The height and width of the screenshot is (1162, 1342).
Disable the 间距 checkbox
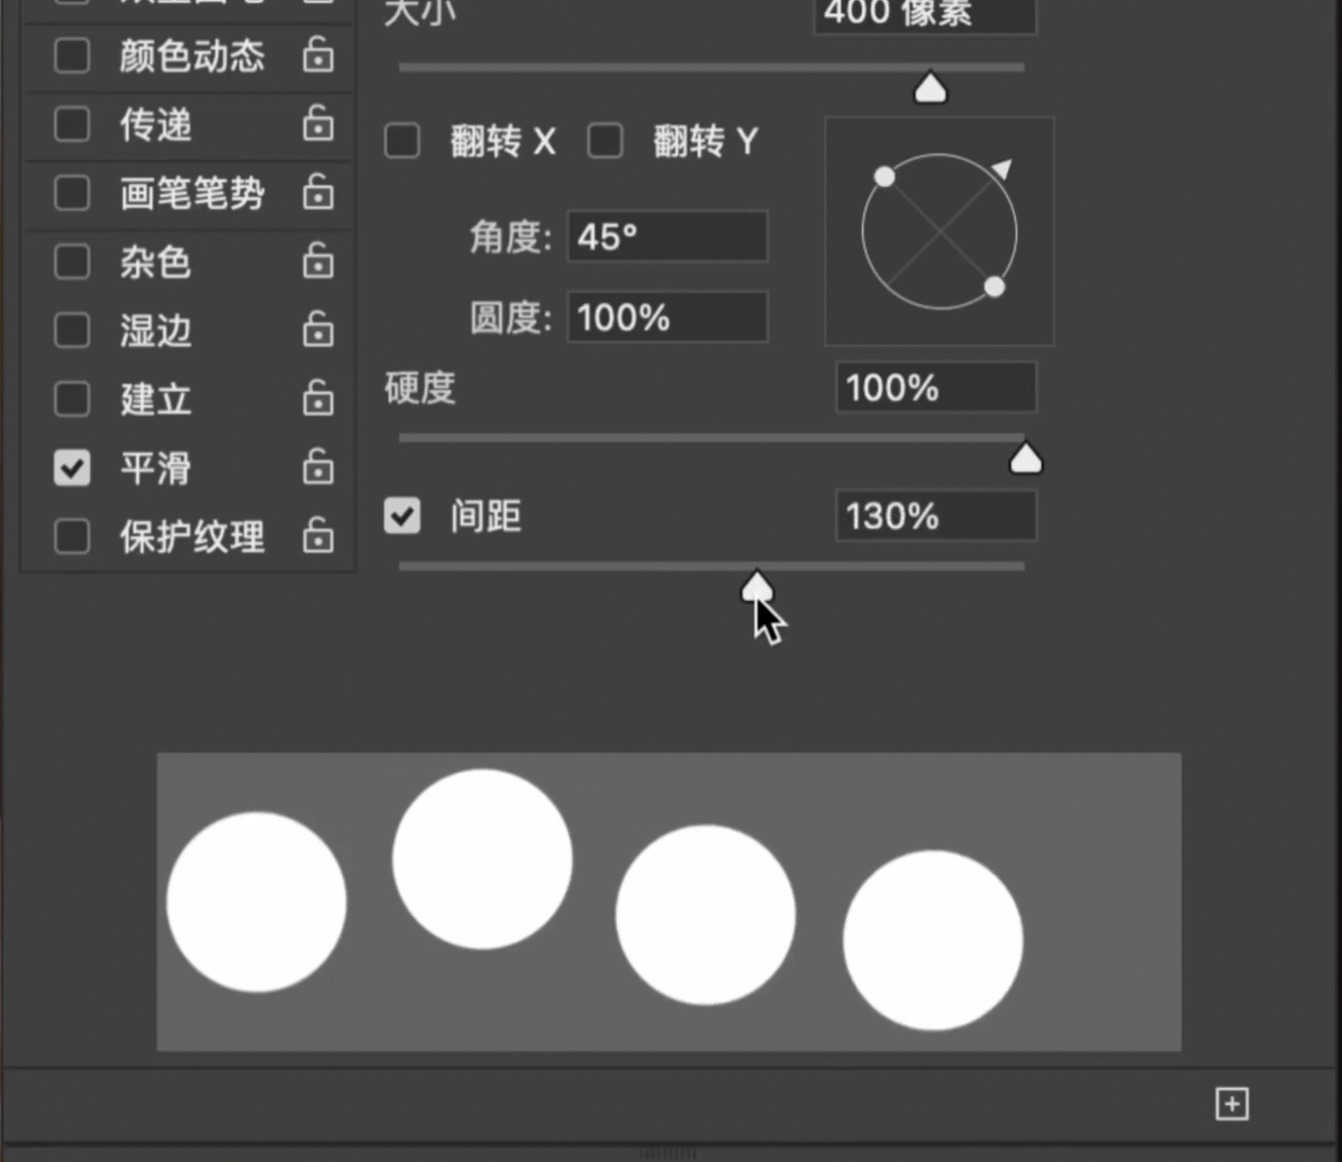402,516
